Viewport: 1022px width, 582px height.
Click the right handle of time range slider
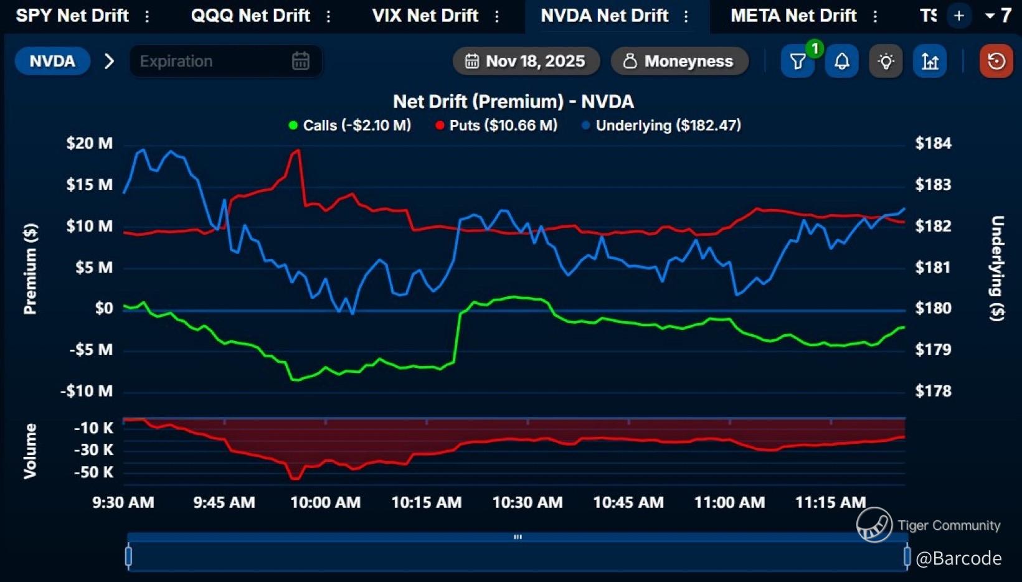907,556
